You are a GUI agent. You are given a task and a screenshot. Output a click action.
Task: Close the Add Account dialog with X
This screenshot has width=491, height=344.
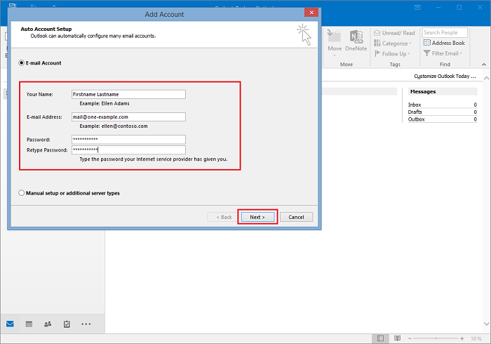pos(311,13)
